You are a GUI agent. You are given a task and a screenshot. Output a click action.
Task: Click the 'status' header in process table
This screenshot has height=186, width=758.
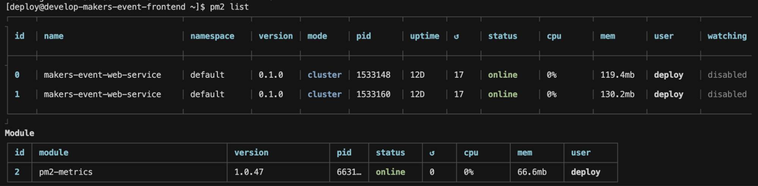(x=502, y=36)
